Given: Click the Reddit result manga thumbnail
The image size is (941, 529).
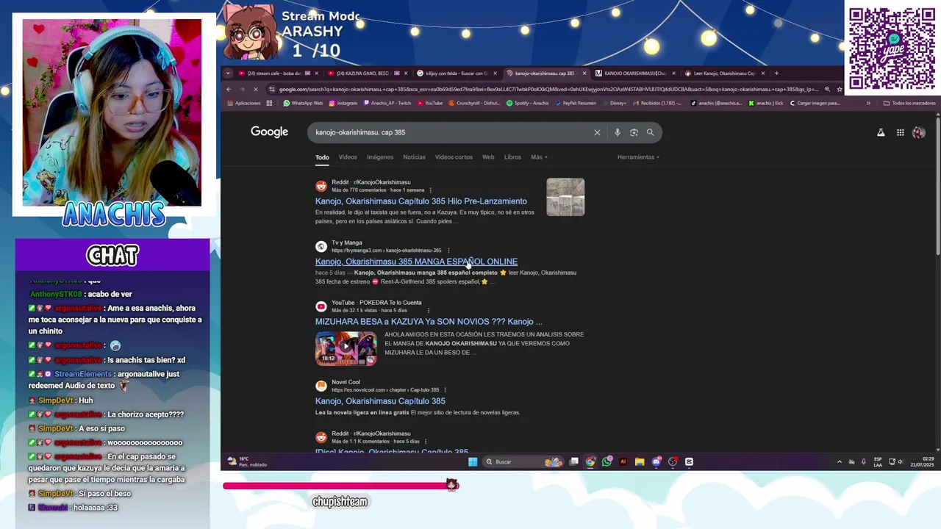Looking at the screenshot, I should 565,197.
